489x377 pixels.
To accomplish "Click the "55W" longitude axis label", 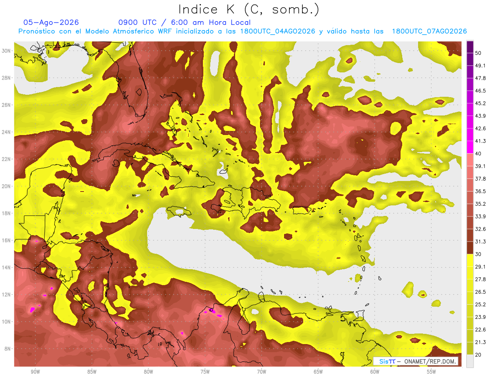I will tap(432, 372).
